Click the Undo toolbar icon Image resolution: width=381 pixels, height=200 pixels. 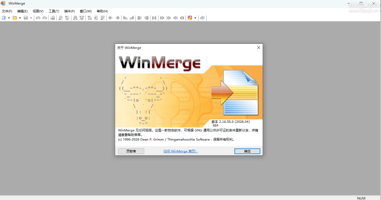[x=38, y=18]
